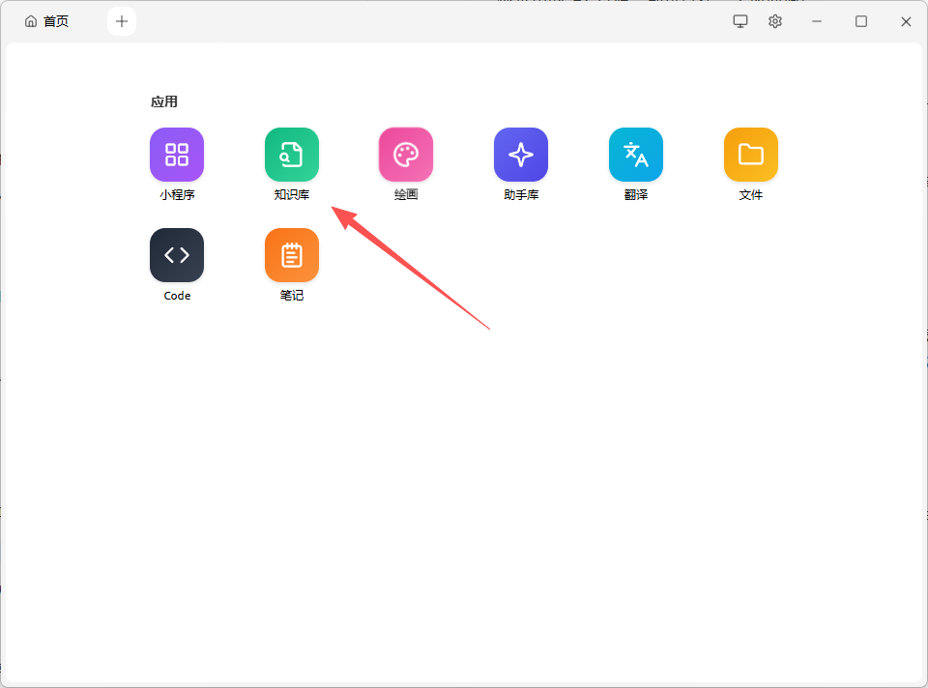This screenshot has height=688, width=928.
Task: Open the blue 翻译 translate icon
Action: 636,155
